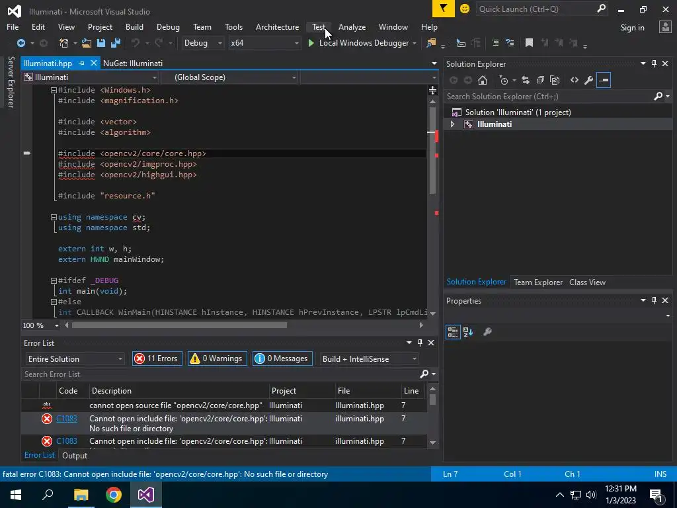Open the x64 platform dropdown
This screenshot has height=508, width=677.
264,43
